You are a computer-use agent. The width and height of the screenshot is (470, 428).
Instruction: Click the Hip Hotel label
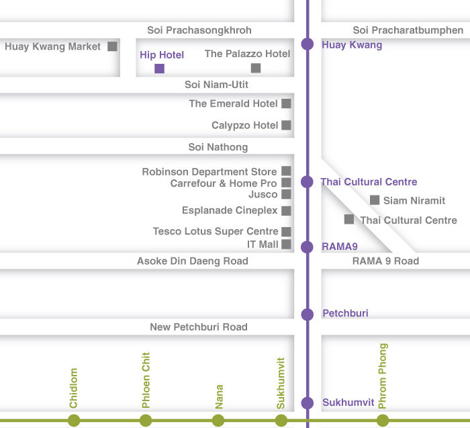pos(162,55)
